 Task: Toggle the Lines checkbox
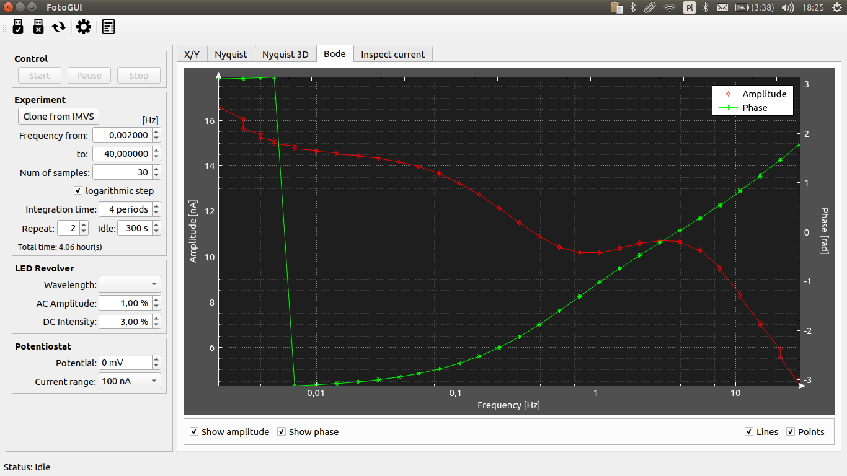pyautogui.click(x=749, y=431)
